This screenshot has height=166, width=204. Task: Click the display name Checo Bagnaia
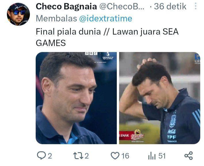(66, 7)
